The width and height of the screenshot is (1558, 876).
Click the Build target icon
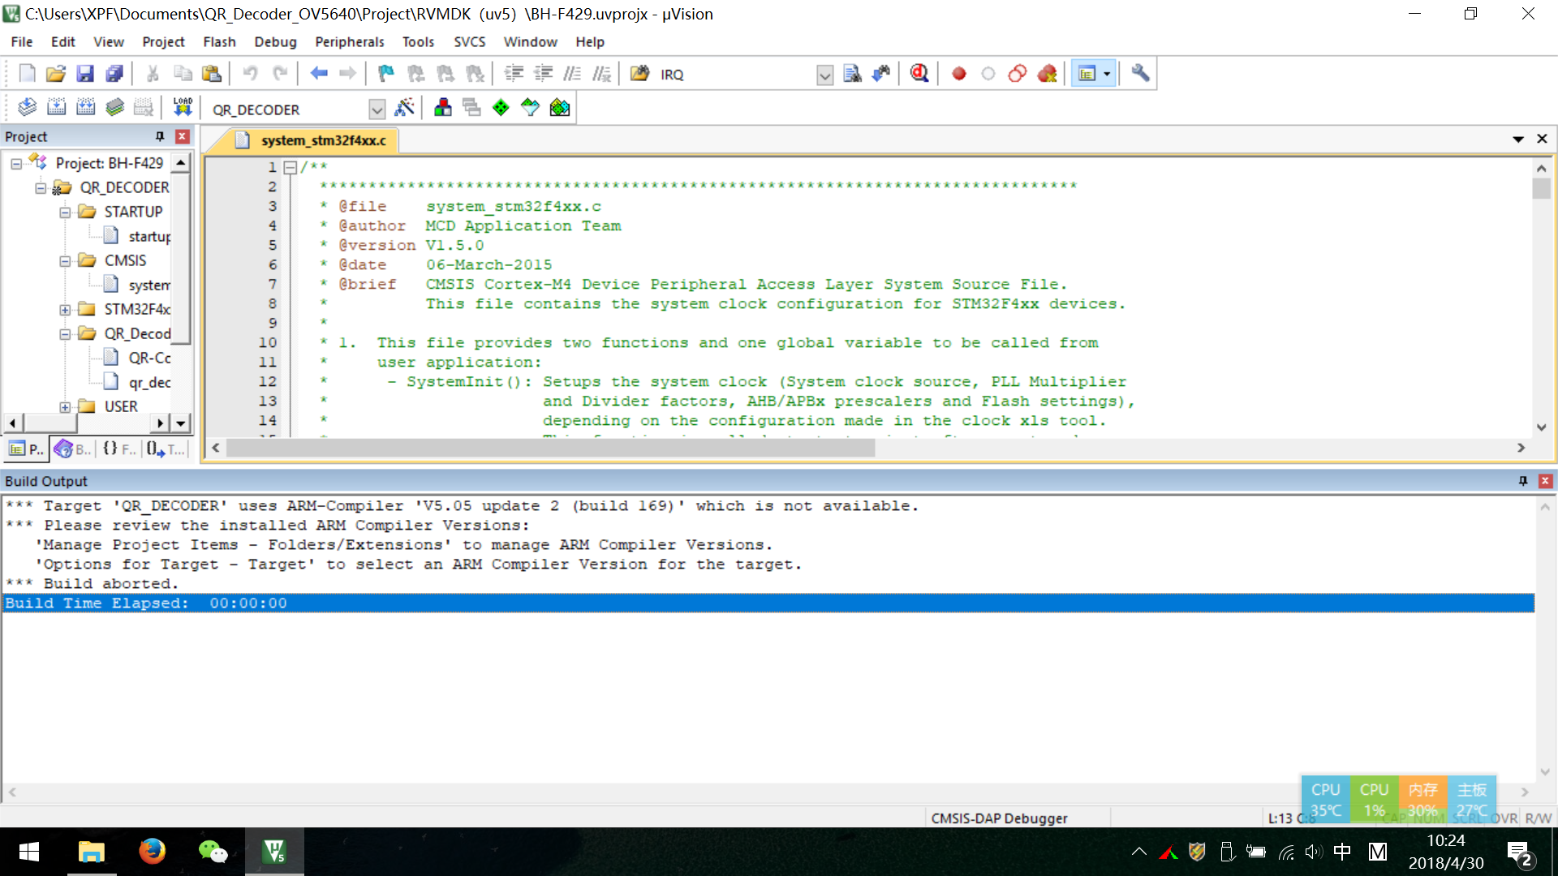pos(56,107)
